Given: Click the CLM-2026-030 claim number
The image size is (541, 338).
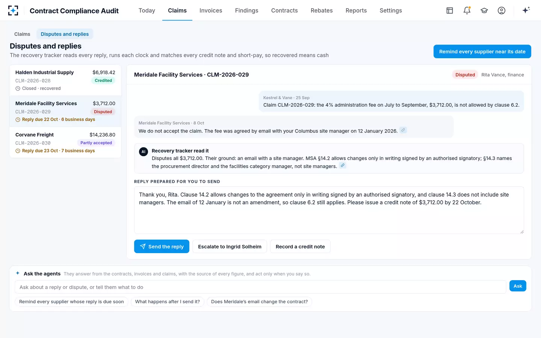Looking at the screenshot, I should [x=33, y=143].
